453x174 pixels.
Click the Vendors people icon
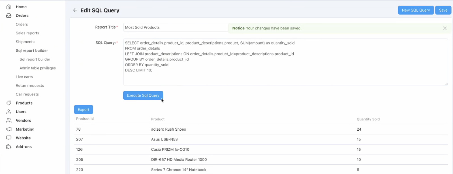click(x=9, y=120)
